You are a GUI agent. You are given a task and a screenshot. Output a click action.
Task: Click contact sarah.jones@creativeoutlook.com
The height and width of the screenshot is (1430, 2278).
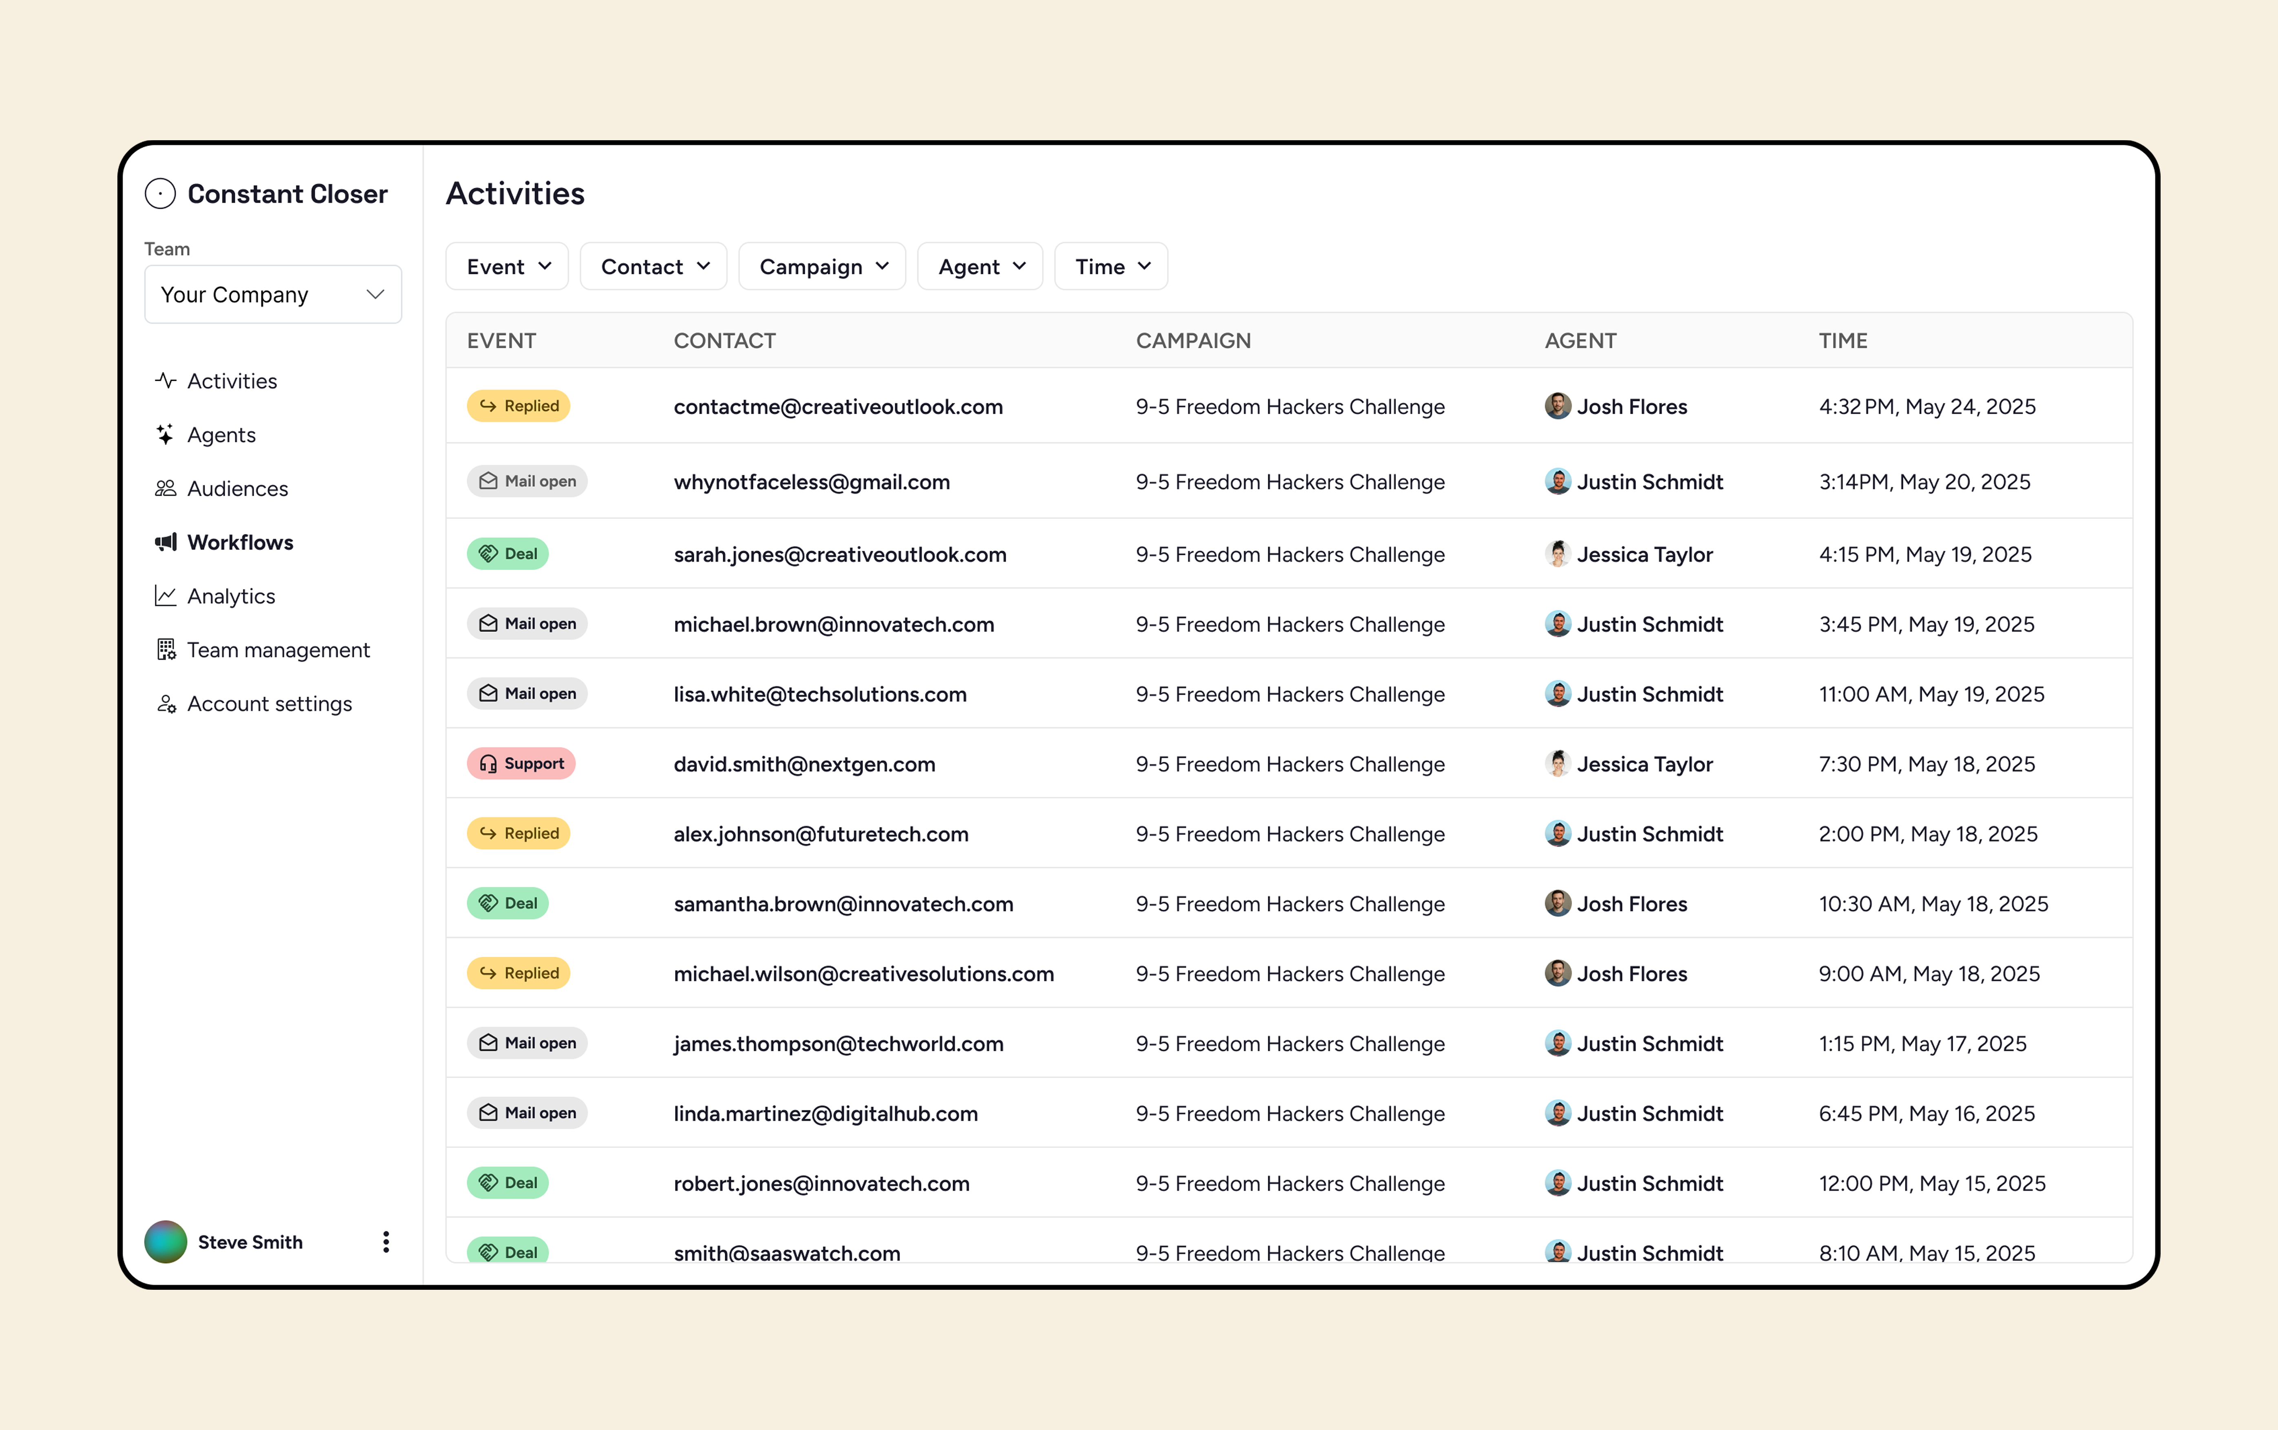pos(840,555)
